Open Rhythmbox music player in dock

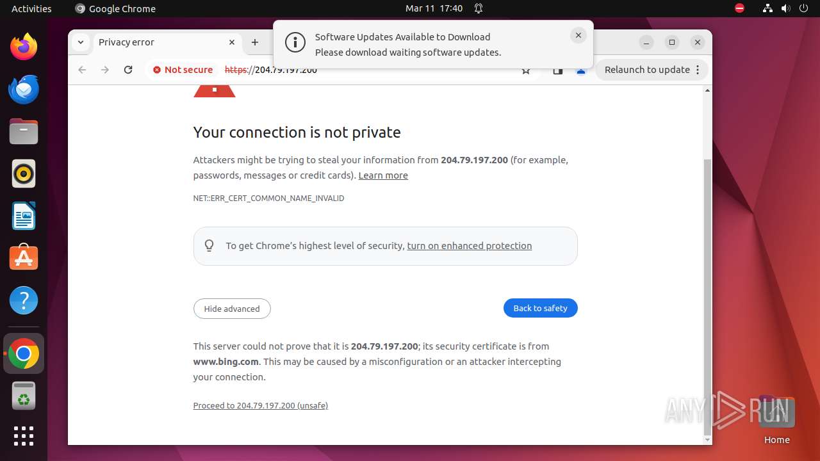(24, 174)
